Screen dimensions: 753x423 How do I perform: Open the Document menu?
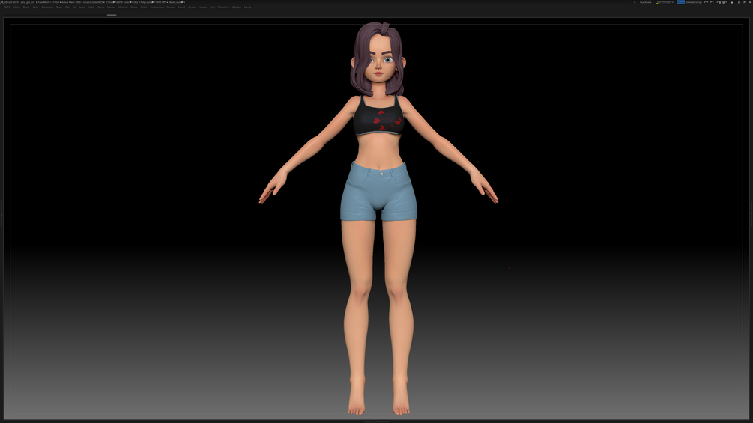(47, 7)
